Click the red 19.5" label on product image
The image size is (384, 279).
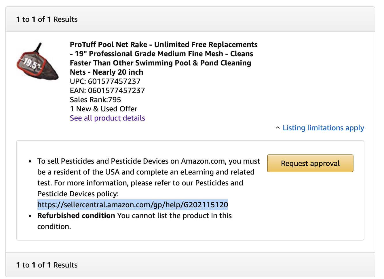[31, 63]
